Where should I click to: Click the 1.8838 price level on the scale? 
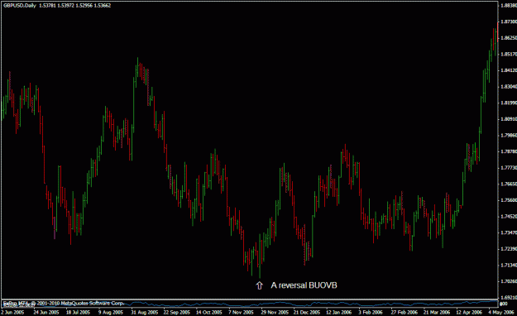509,6
